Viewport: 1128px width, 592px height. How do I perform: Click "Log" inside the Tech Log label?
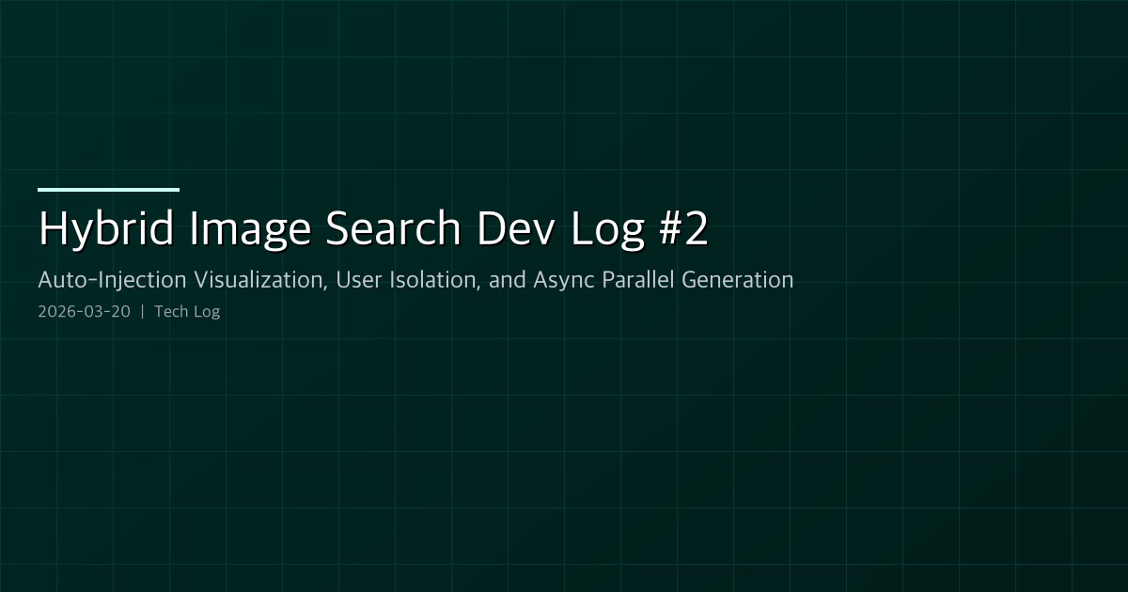[209, 311]
